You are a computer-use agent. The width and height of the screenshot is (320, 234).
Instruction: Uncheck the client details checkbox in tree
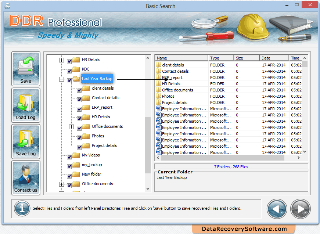pyautogui.click(x=79, y=90)
